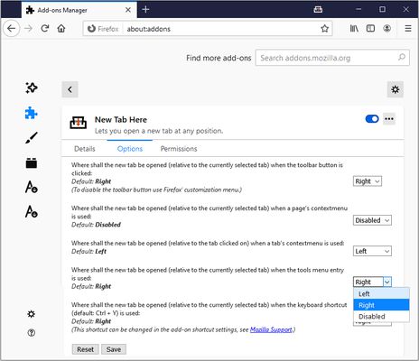Go back with the browser back arrow

pyautogui.click(x=12, y=29)
